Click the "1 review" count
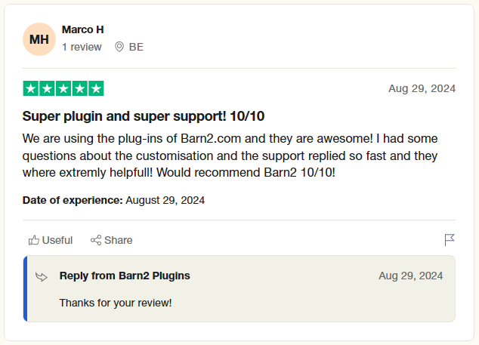This screenshot has width=479, height=345. coord(82,47)
